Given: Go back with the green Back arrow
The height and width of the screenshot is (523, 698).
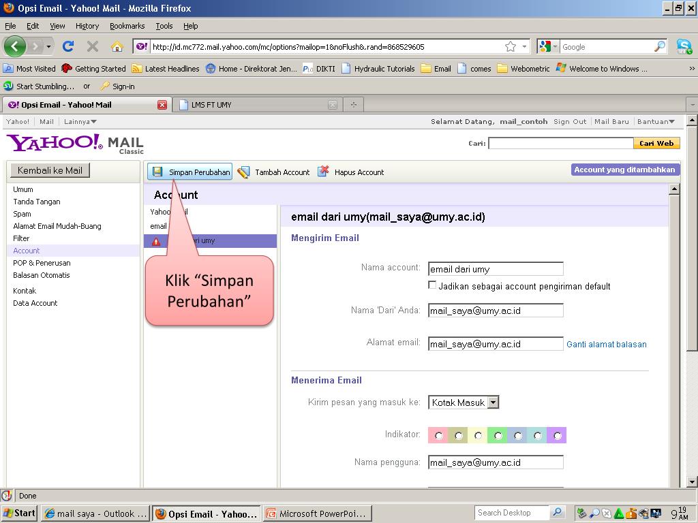Looking at the screenshot, I should point(14,46).
